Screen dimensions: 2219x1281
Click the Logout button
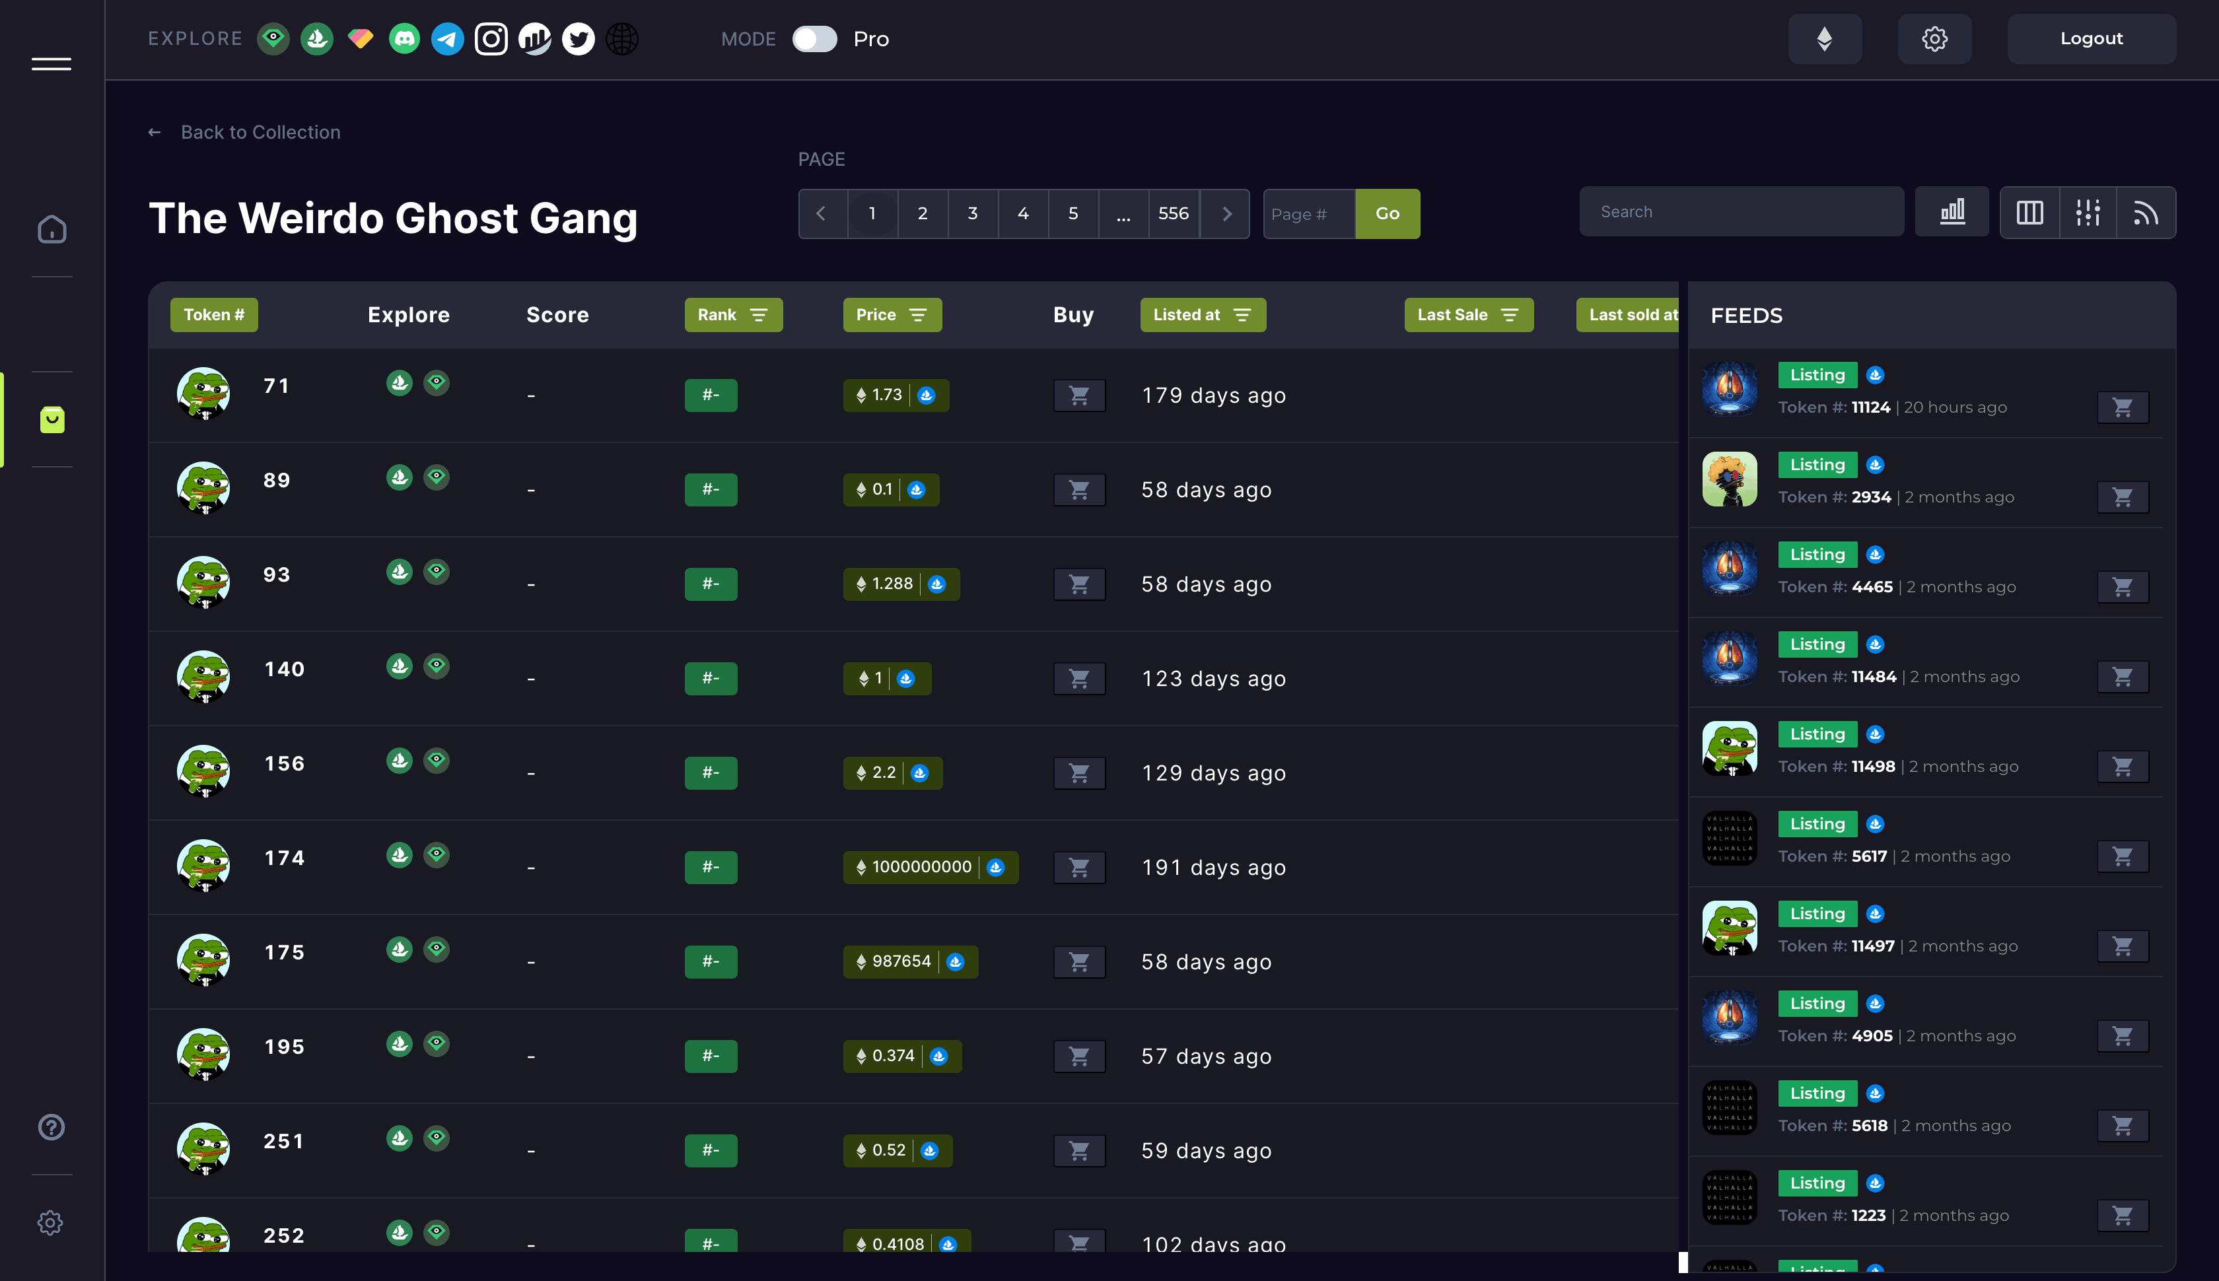coord(2092,39)
